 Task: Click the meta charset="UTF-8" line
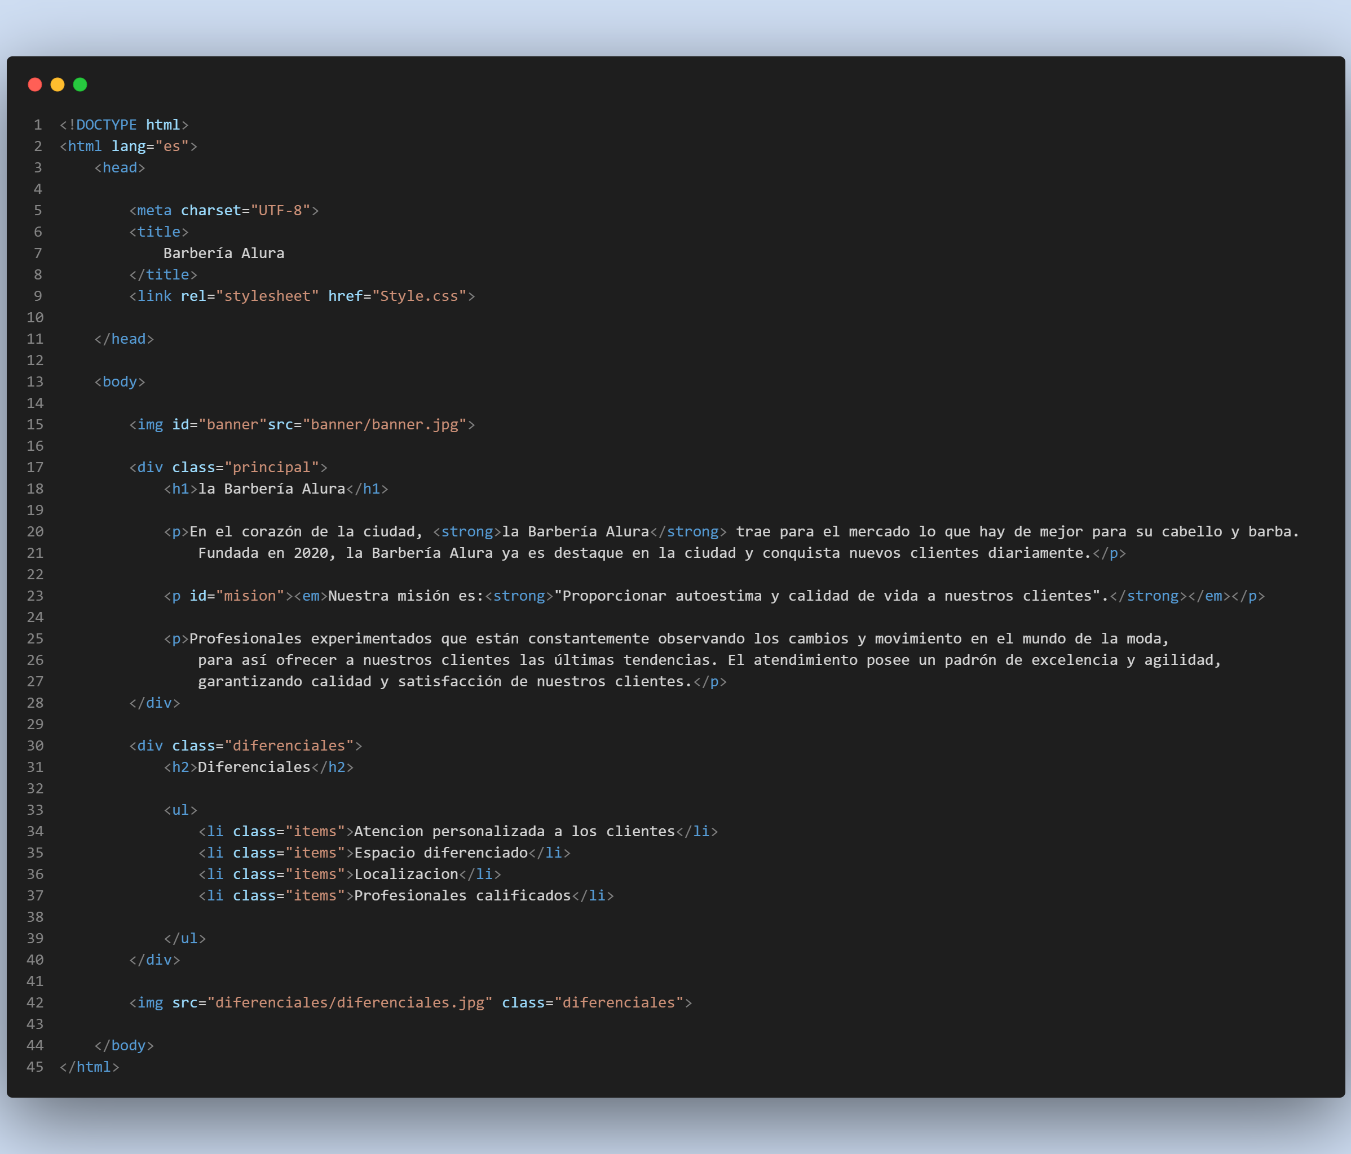[x=224, y=211]
